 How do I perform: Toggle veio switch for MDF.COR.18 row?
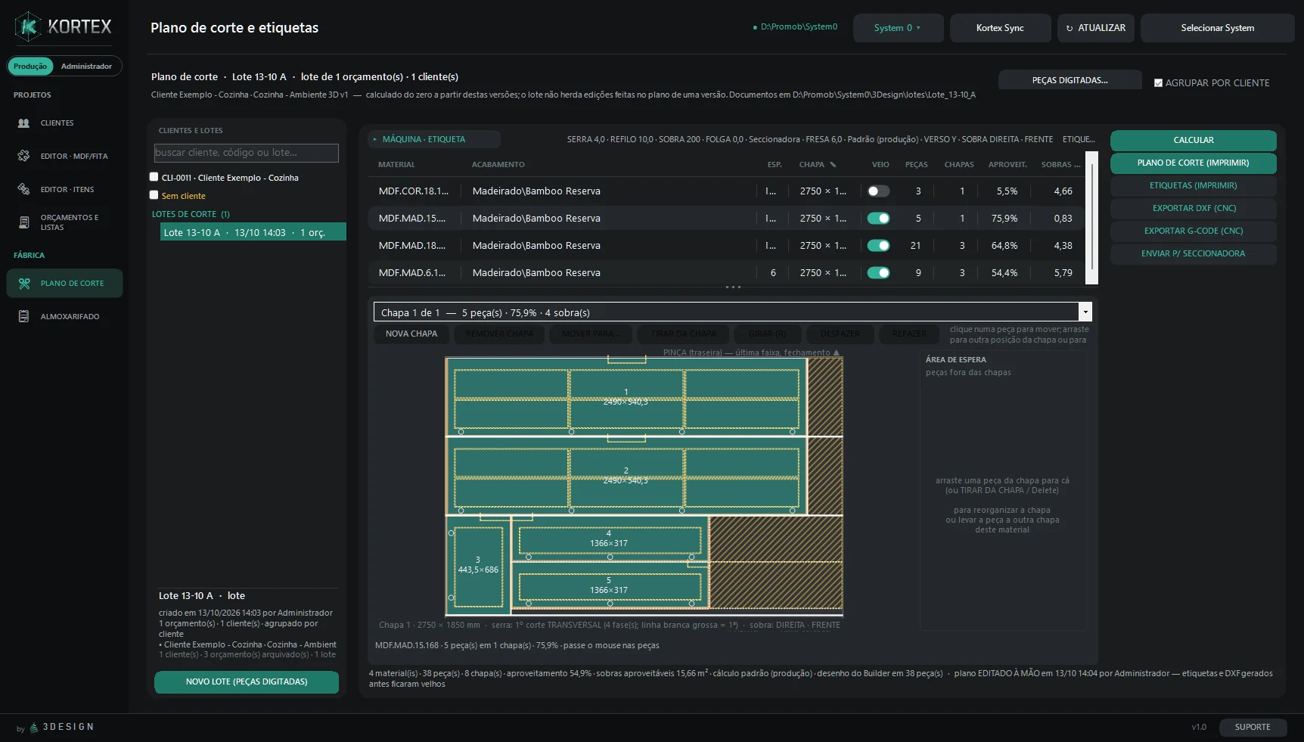878,191
